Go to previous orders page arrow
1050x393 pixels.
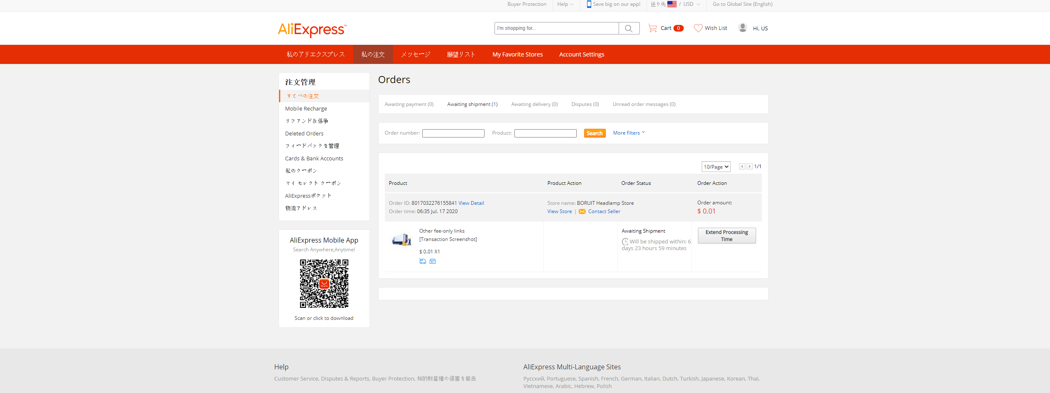(742, 167)
